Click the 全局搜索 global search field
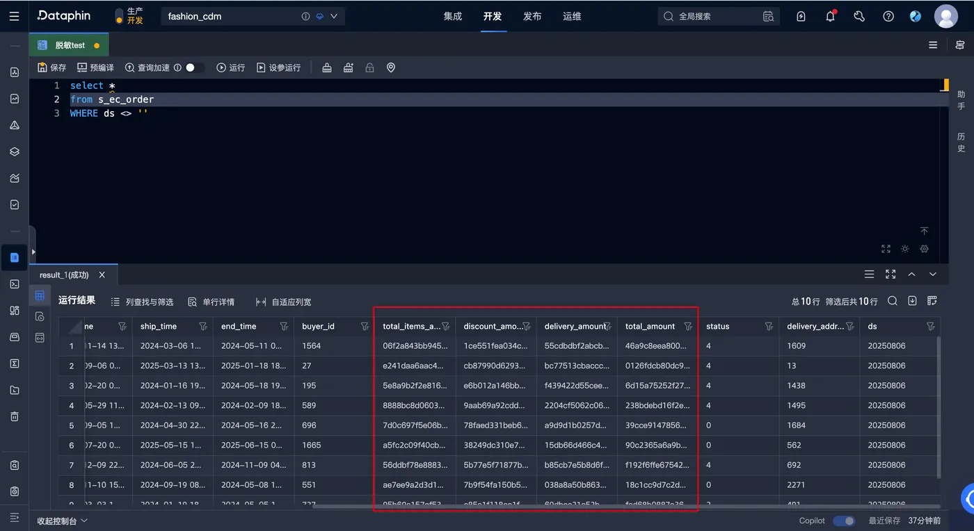Screen dimensions: 974x531 pyautogui.click(x=719, y=16)
